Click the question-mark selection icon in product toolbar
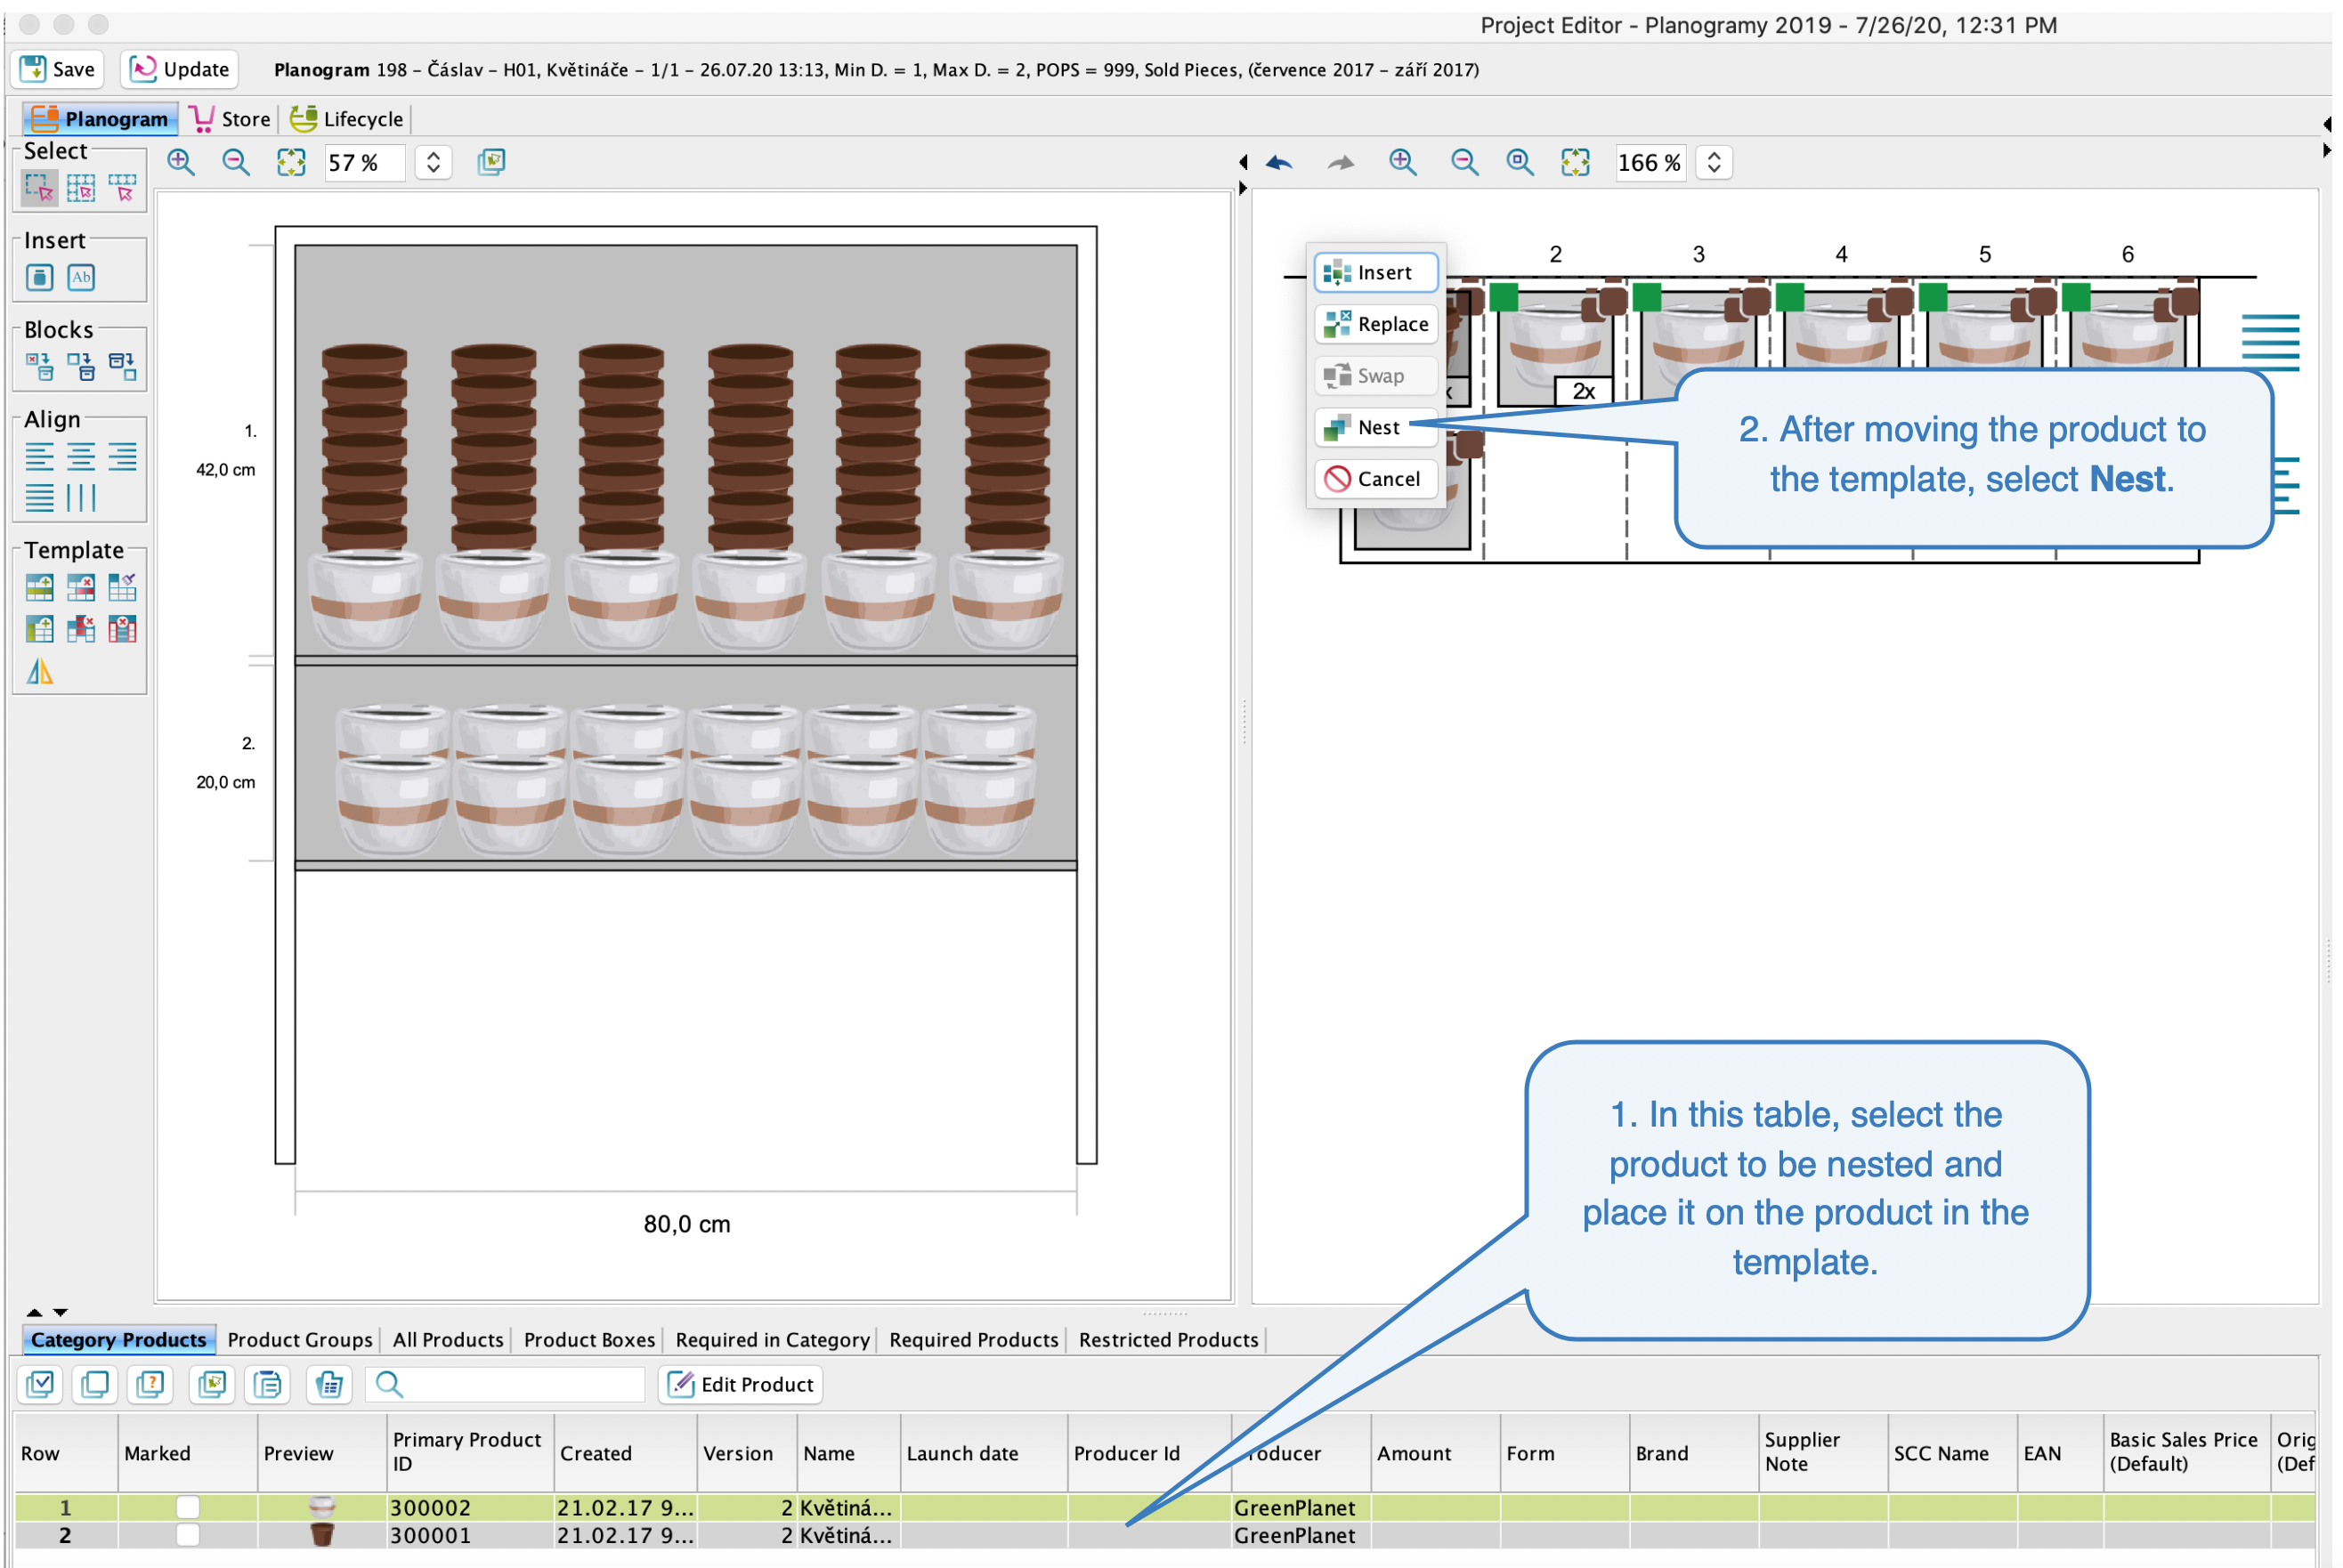The image size is (2343, 1568). tap(151, 1384)
